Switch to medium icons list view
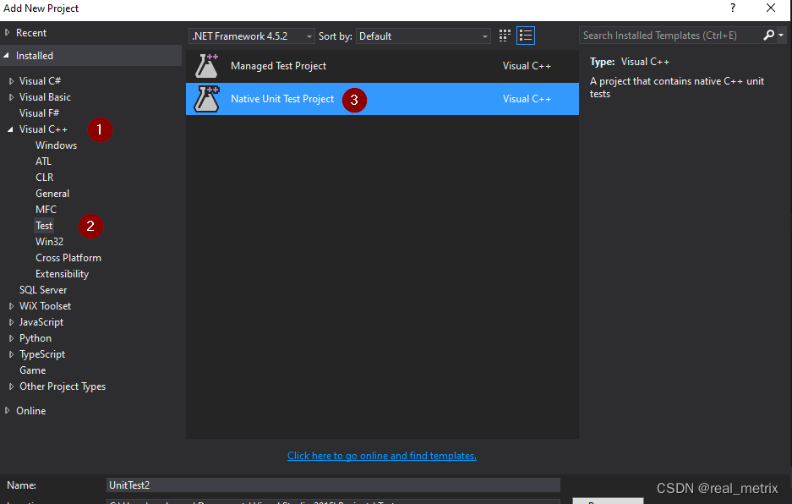Viewport: 792px width, 504px height. tap(525, 36)
